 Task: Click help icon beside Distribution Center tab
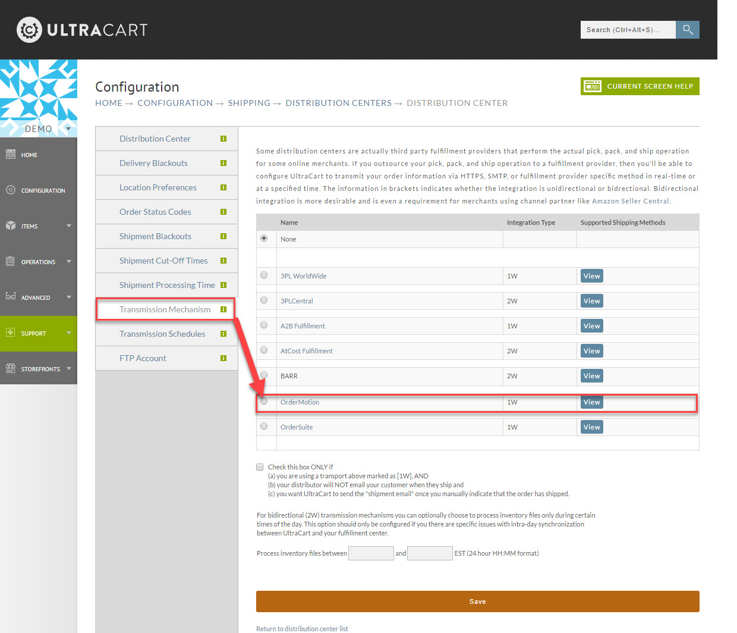click(x=223, y=139)
